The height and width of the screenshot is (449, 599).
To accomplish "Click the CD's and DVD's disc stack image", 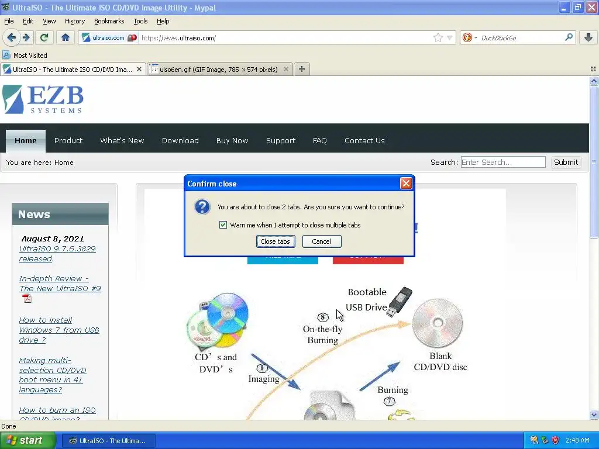I will [x=218, y=322].
